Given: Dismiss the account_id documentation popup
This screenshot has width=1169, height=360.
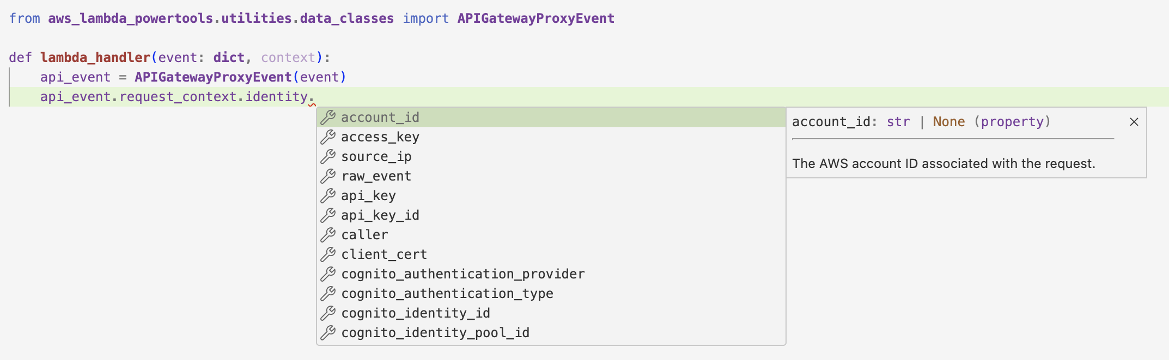Looking at the screenshot, I should tap(1134, 122).
